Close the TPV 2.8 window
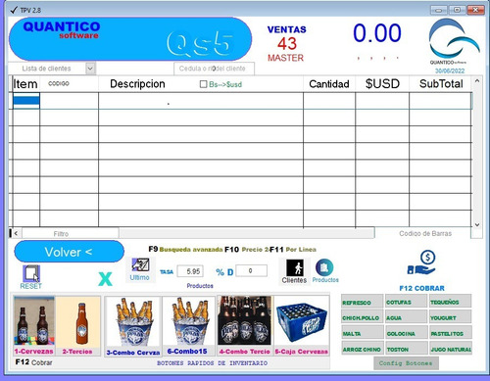This screenshot has height=381, width=490. point(475,10)
